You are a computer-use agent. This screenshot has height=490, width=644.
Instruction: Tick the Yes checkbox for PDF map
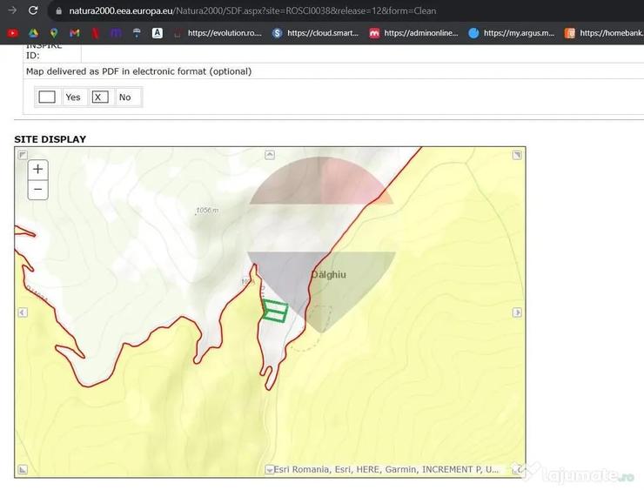[x=47, y=97]
